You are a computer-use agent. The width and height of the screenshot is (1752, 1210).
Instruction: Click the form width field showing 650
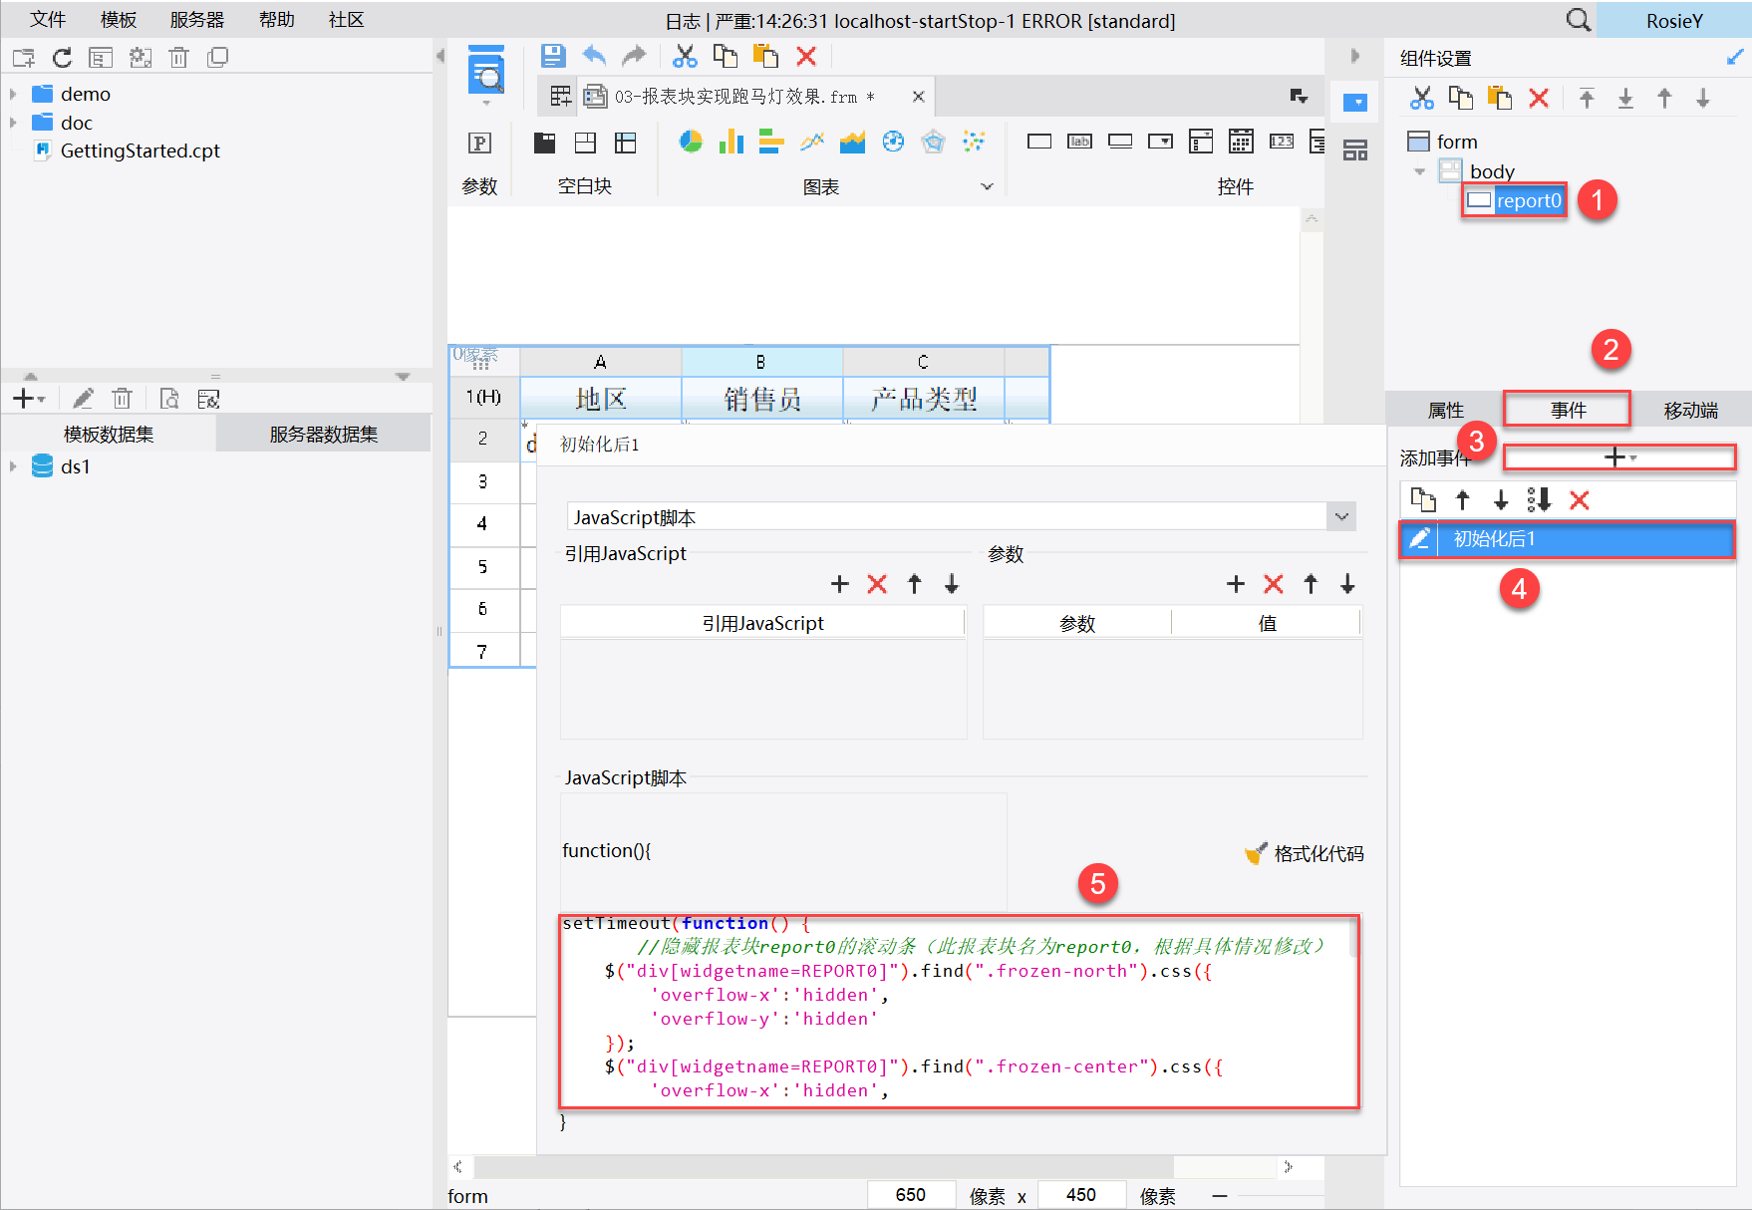point(910,1195)
